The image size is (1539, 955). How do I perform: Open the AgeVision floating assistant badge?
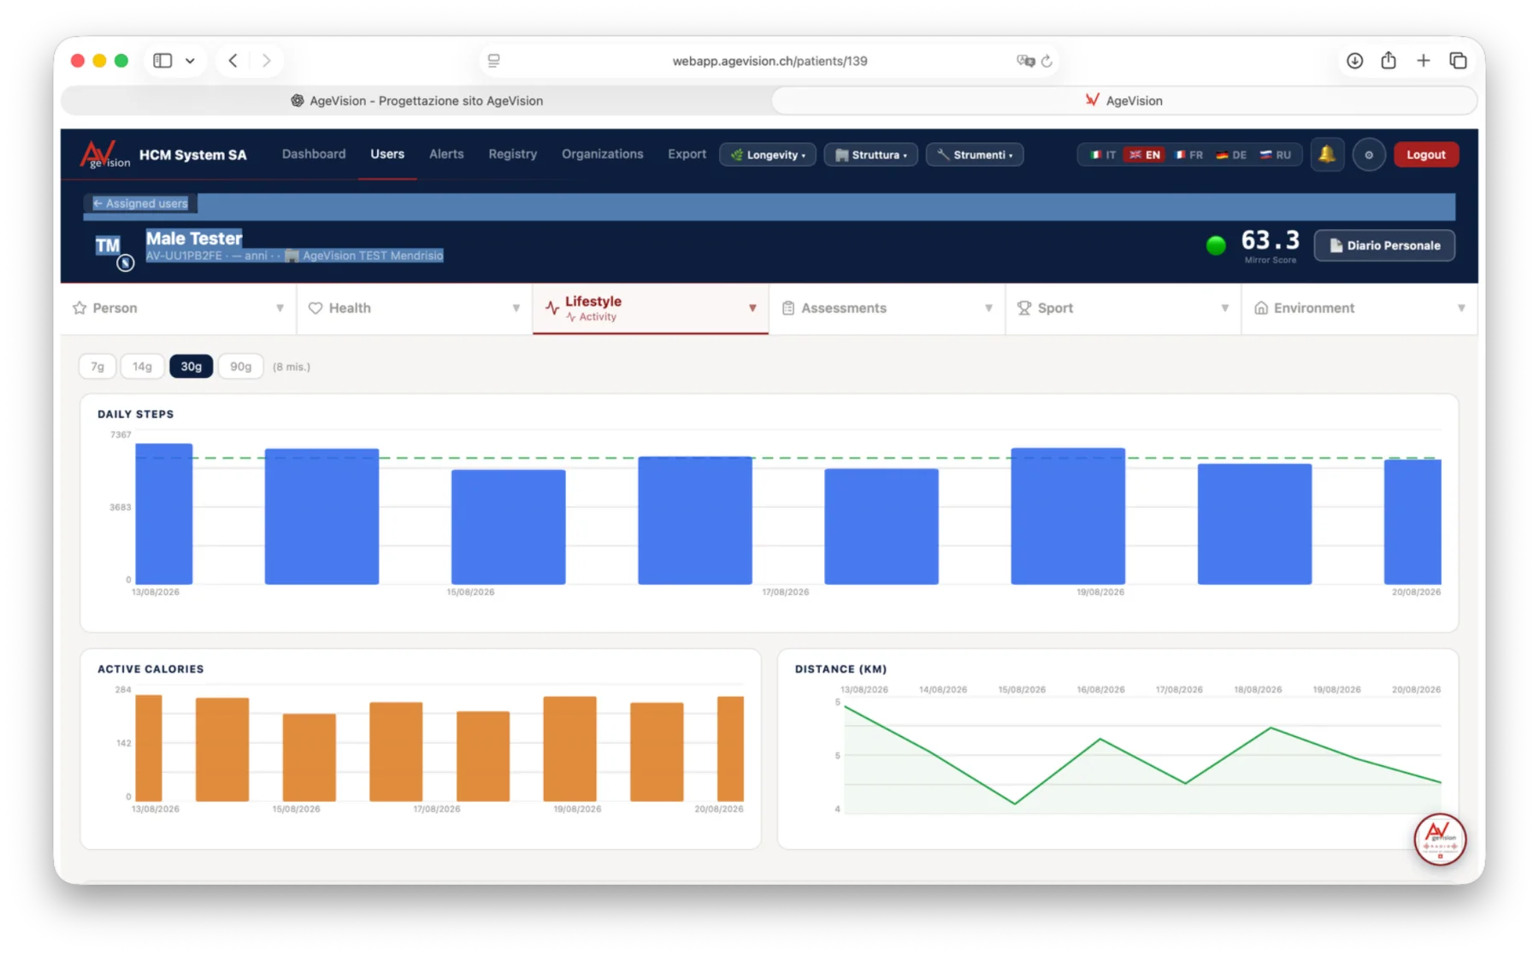tap(1440, 839)
